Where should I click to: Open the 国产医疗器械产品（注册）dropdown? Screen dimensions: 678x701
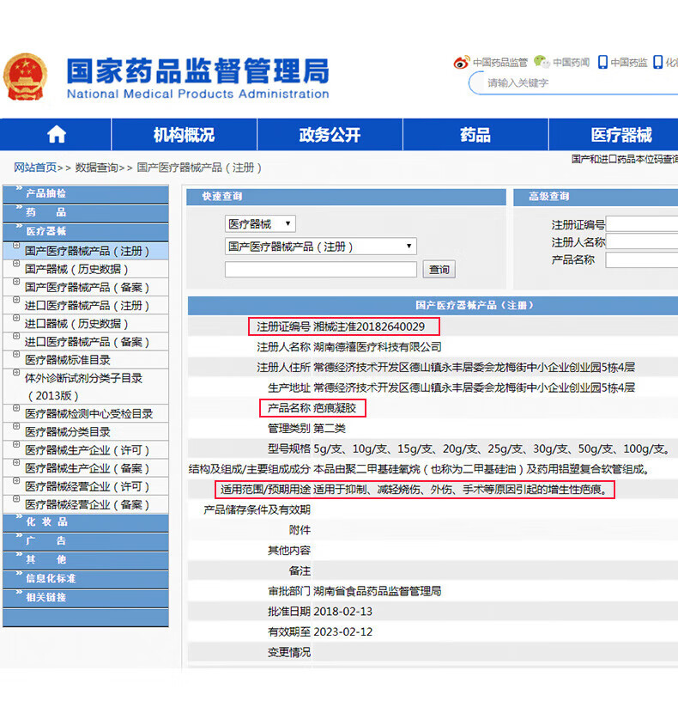[321, 247]
